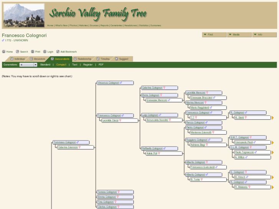279x209 pixels.
Task: Open Mario Ragghianti's record
Action: pos(200,108)
